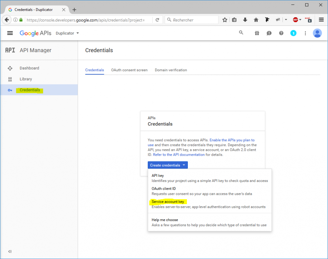Open the three-dot more options menu
Image resolution: width=328 pixels, height=259 pixels.
click(x=305, y=33)
